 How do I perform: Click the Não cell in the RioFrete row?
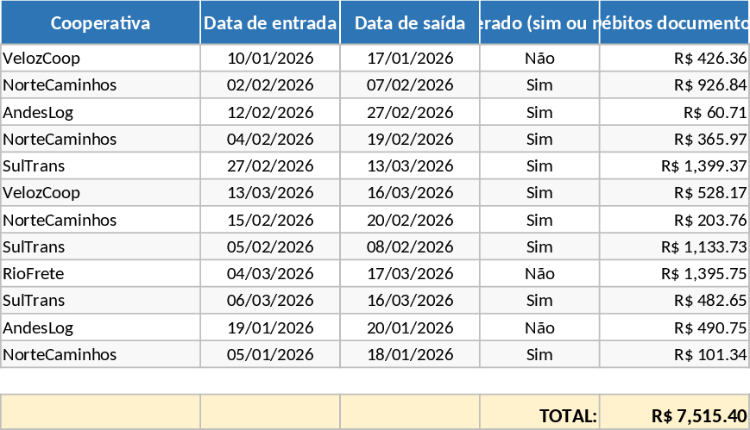[x=539, y=274]
